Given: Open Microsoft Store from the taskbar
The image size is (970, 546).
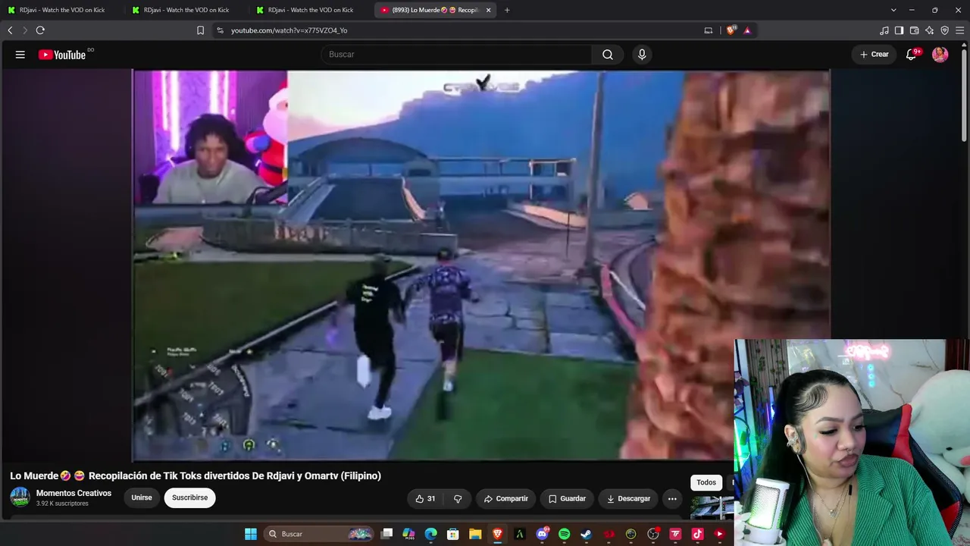Looking at the screenshot, I should point(453,534).
